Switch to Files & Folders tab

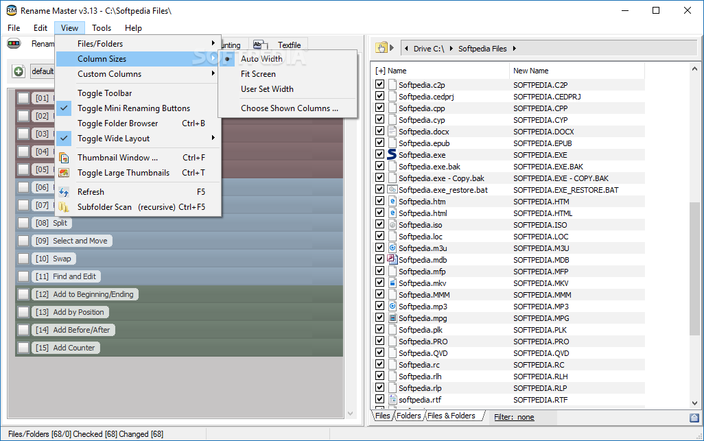click(451, 416)
